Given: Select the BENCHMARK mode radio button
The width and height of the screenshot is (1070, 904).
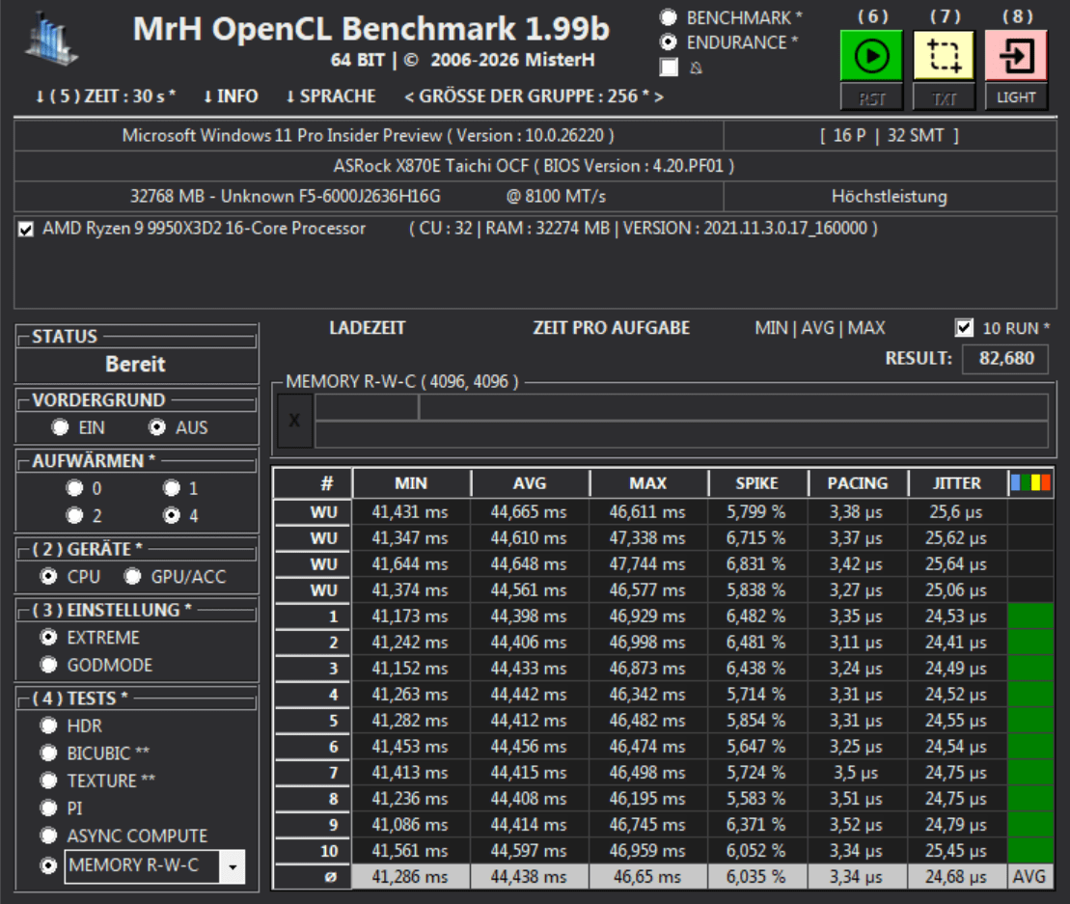Looking at the screenshot, I should click(669, 17).
